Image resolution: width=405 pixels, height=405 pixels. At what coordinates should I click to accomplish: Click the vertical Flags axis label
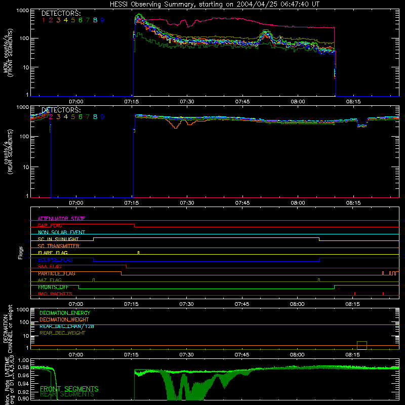click(21, 253)
